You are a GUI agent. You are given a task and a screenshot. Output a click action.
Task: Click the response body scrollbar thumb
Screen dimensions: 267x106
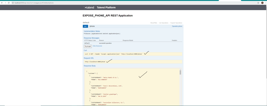point(180,72)
